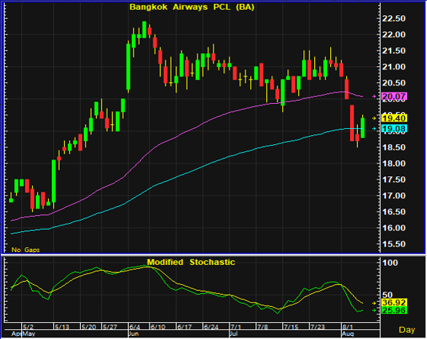
Task: Click the 6/10 date marker
Action: (158, 327)
